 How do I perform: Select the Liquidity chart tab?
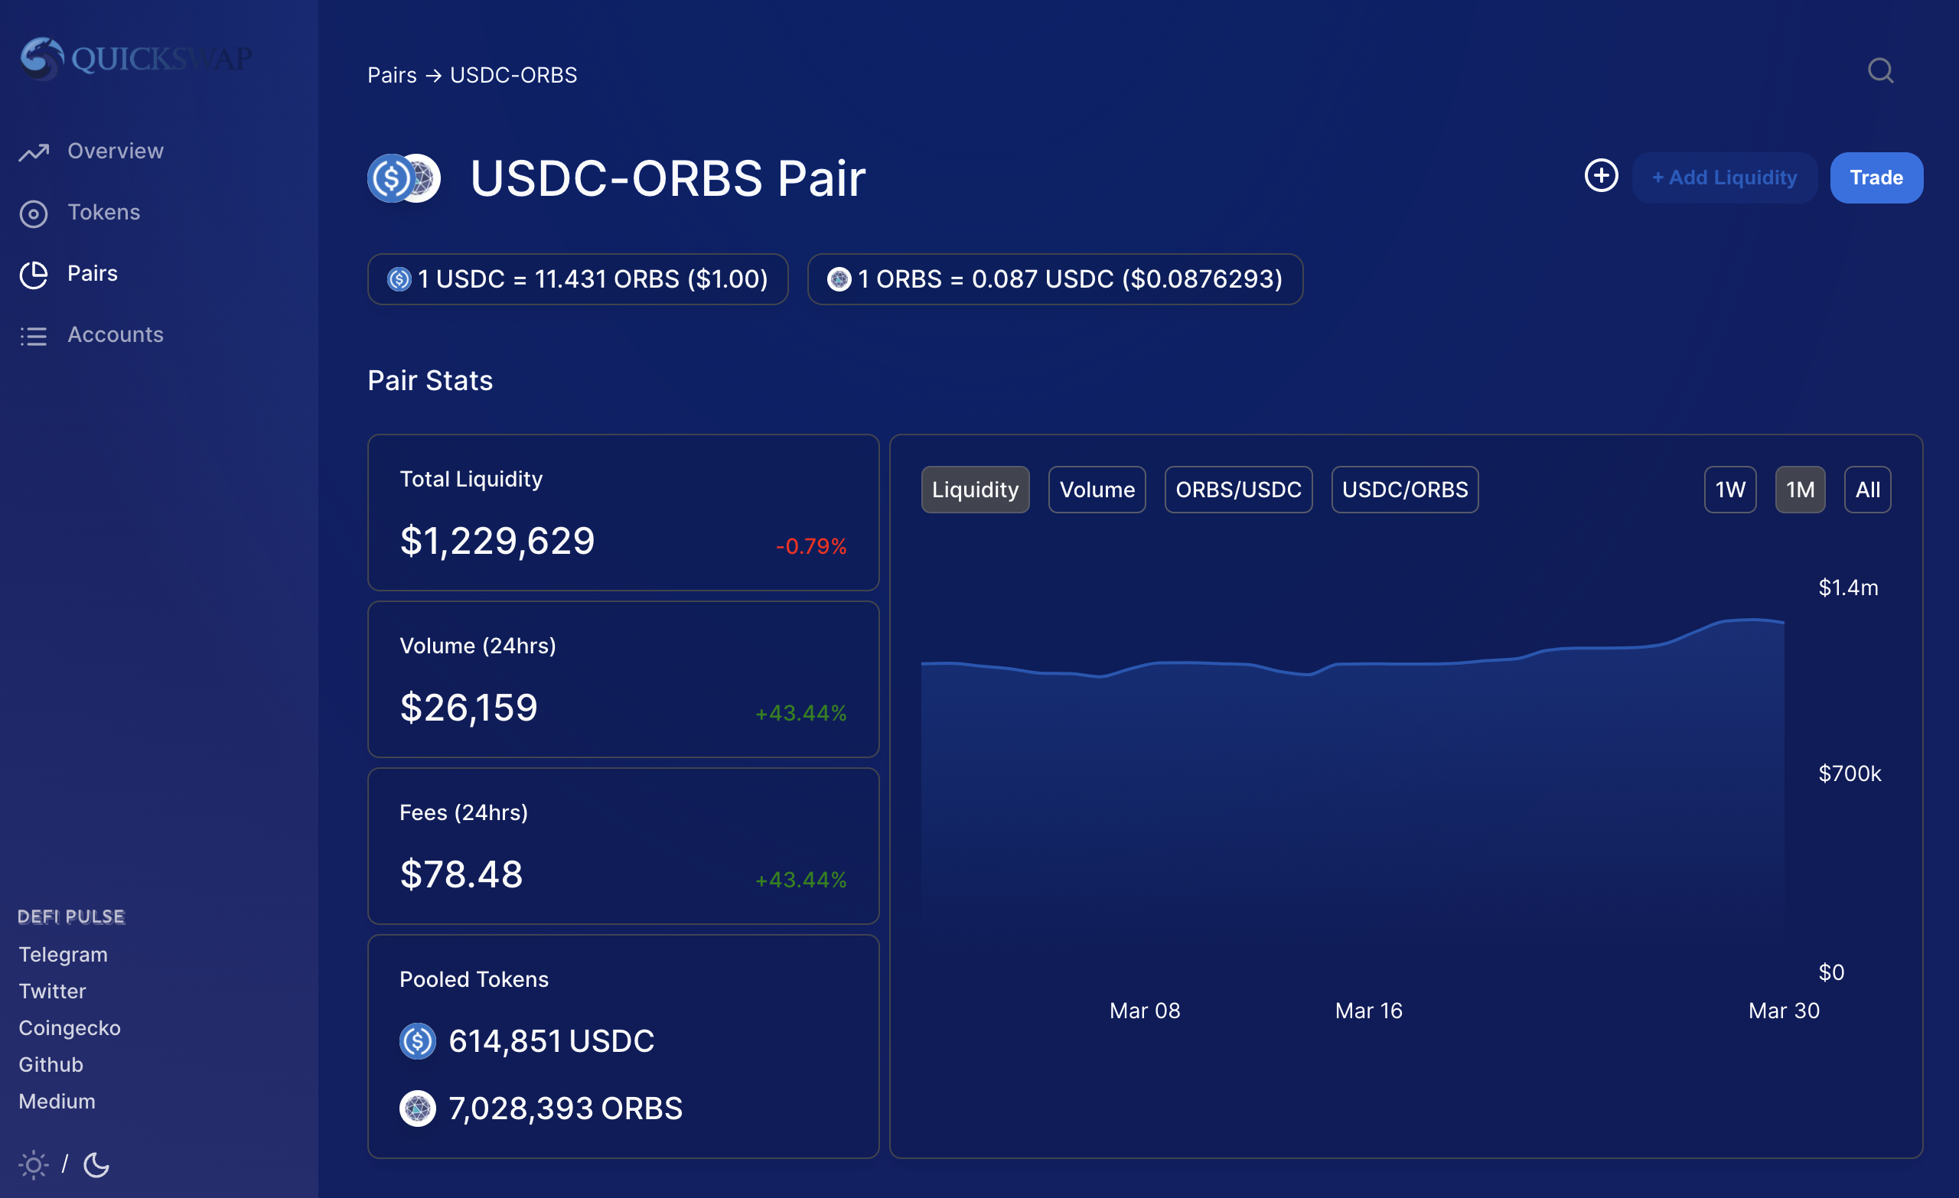[975, 490]
